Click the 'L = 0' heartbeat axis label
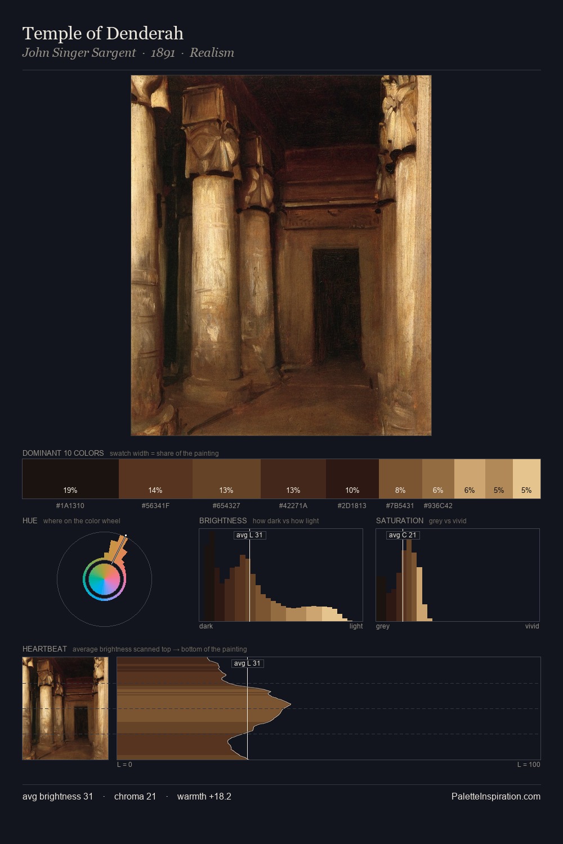Image resolution: width=563 pixels, height=844 pixels. (x=124, y=765)
